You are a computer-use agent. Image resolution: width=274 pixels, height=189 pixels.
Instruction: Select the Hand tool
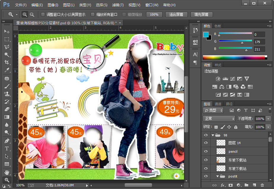(7, 172)
